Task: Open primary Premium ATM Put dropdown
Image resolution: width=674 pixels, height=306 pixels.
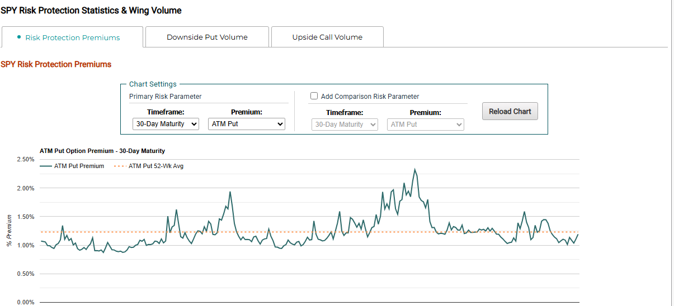Action: [247, 124]
